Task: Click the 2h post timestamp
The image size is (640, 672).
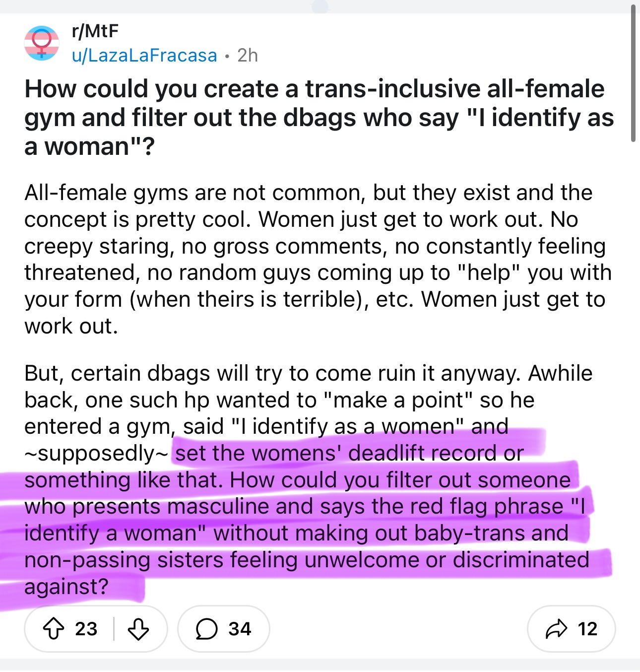Action: [x=248, y=55]
